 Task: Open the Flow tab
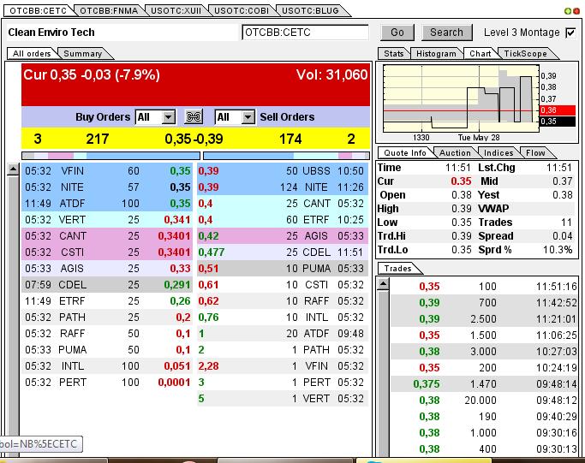[x=535, y=153]
